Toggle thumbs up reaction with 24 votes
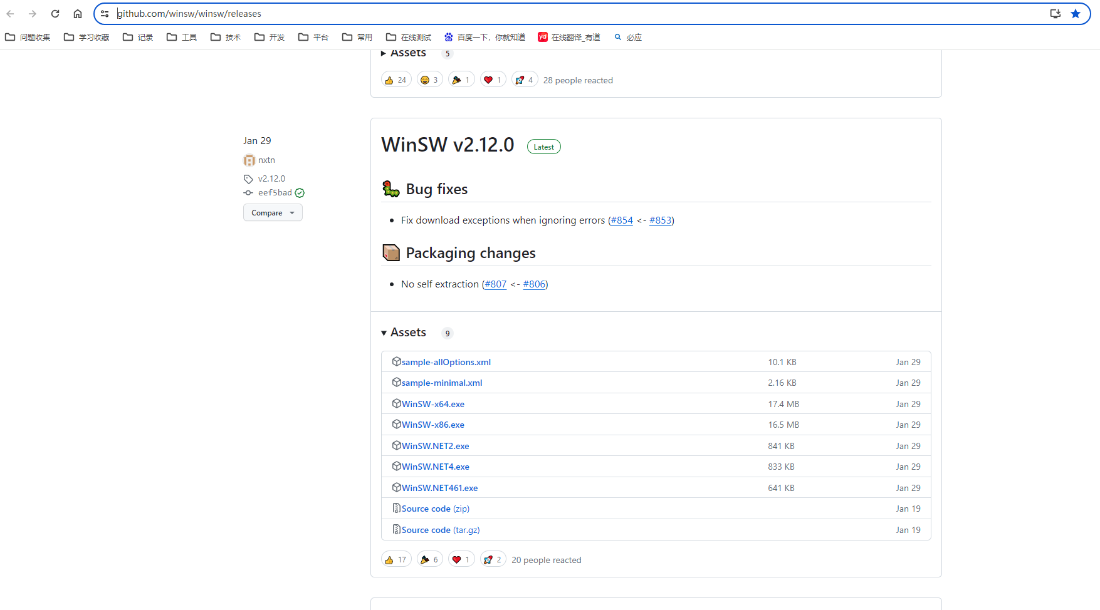Screen dimensions: 1100x610 396,80
